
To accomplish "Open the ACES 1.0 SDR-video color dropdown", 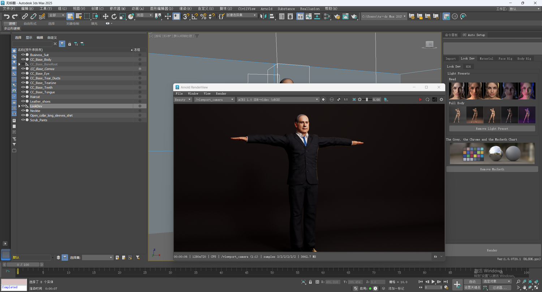I will pyautogui.click(x=278, y=100).
